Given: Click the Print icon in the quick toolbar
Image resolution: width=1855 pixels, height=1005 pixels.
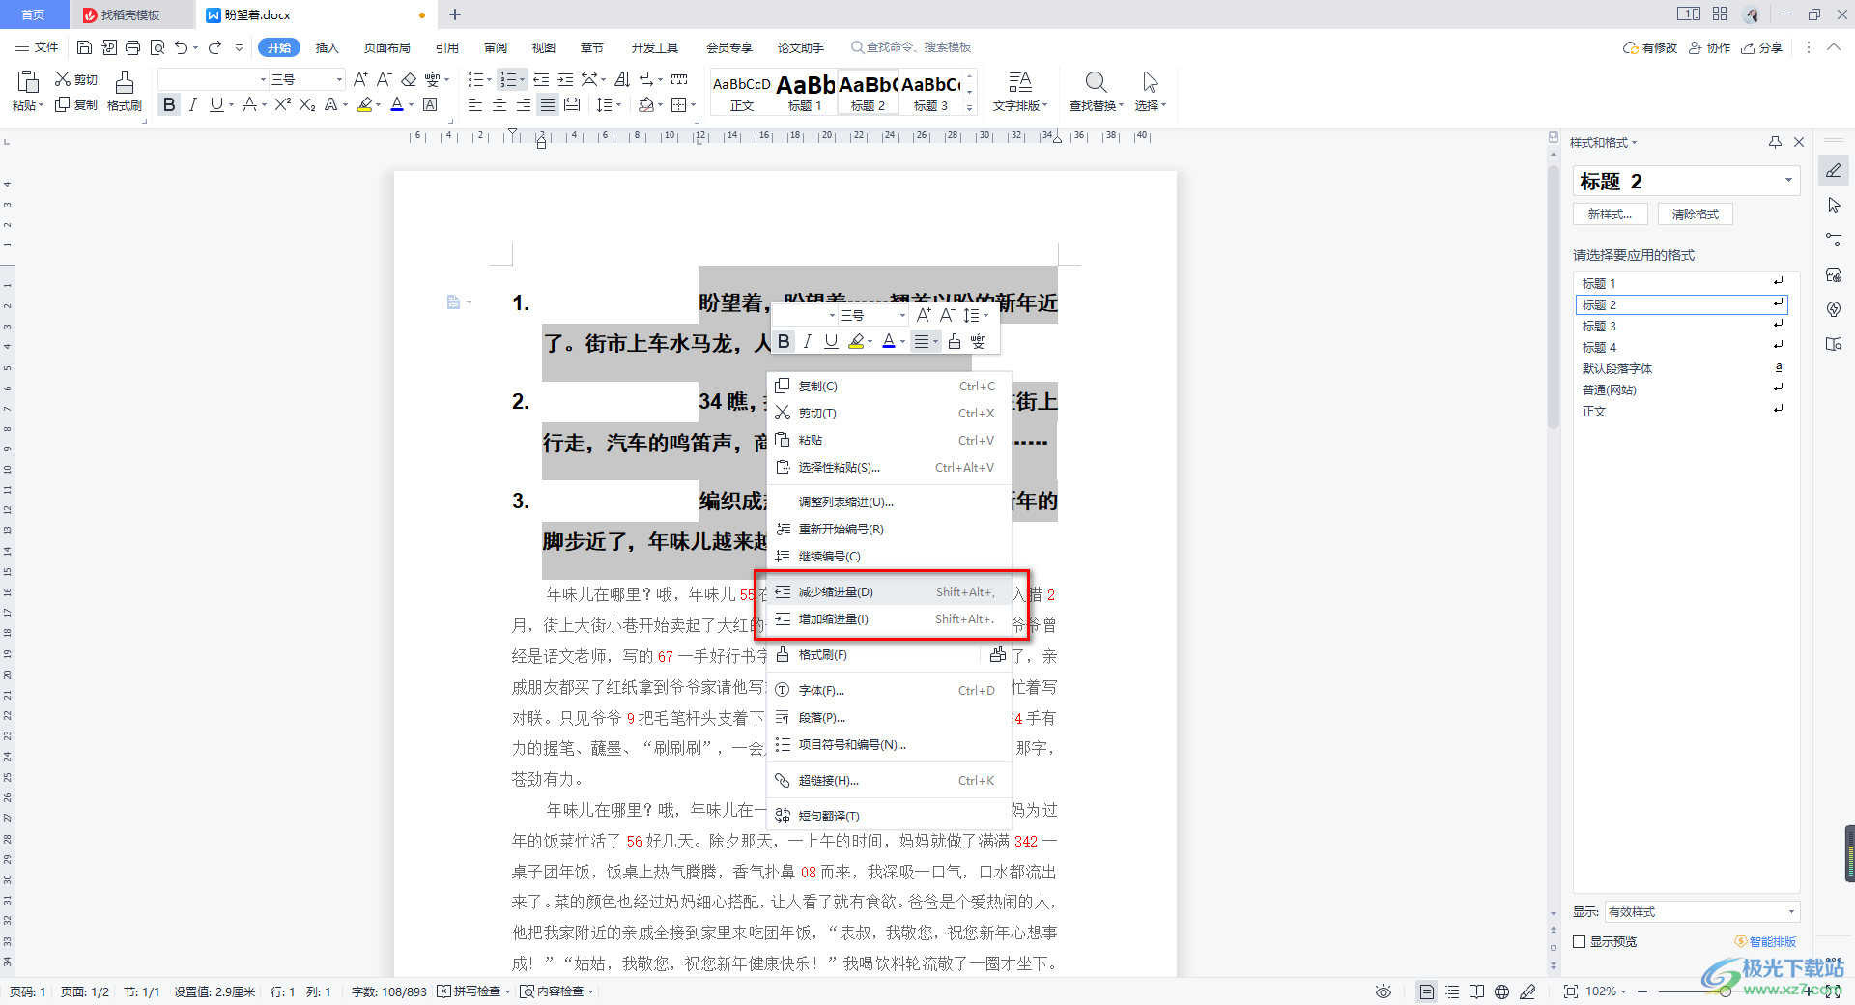Looking at the screenshot, I should click(x=132, y=47).
